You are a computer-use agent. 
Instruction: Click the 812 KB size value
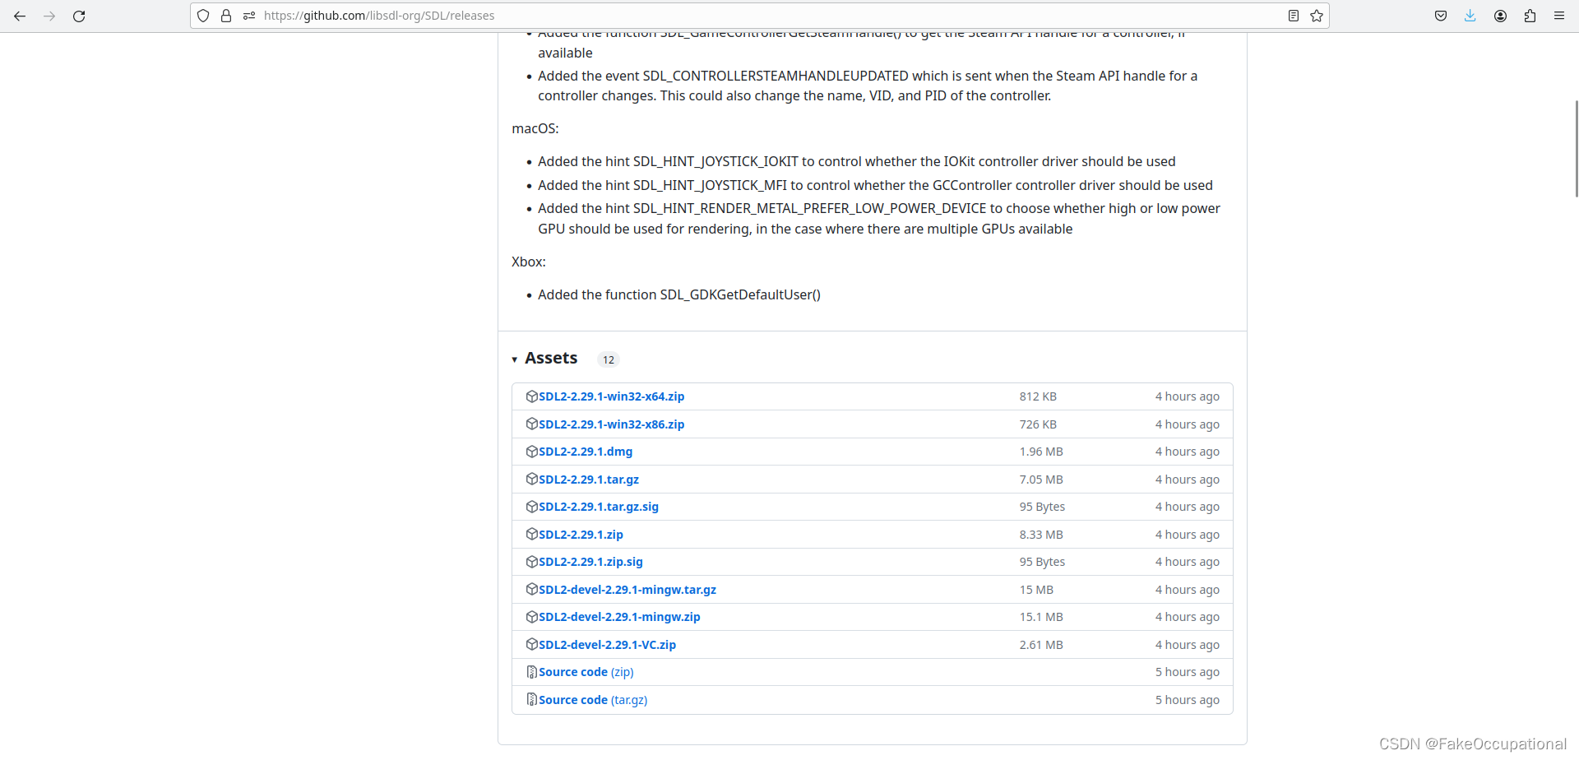click(1038, 396)
